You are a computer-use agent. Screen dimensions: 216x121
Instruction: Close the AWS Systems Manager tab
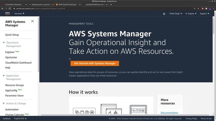pos(80,4)
